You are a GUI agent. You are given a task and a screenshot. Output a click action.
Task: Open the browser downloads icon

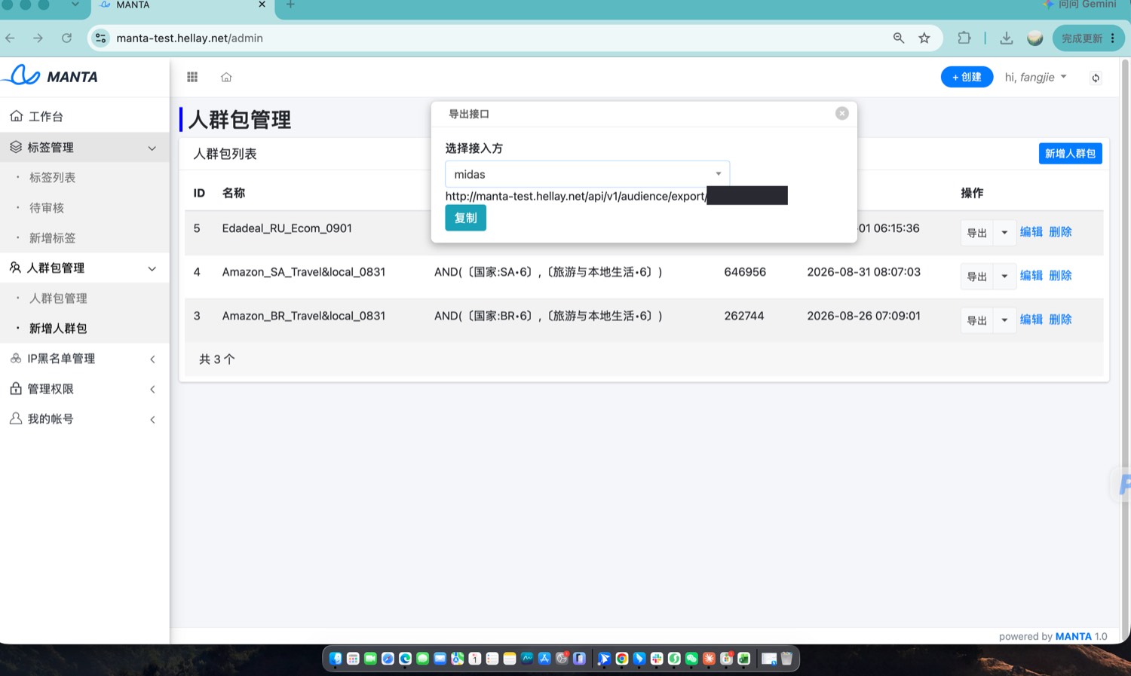(x=1007, y=38)
